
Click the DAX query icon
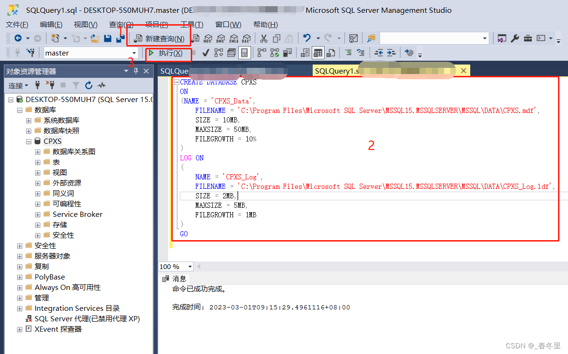[246, 38]
